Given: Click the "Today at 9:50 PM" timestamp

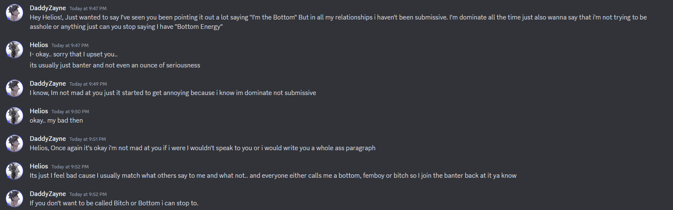Looking at the screenshot, I should [70, 112].
